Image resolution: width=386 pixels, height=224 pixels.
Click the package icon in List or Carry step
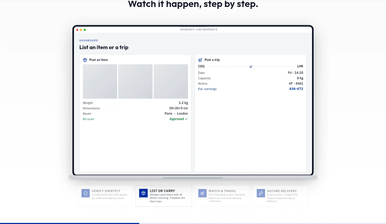(143, 193)
